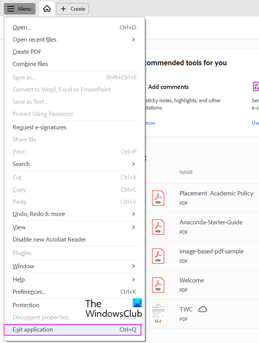Viewport: 259px width, 343px height.
Task: Expand the Open recent files submenu
Action: [74, 40]
